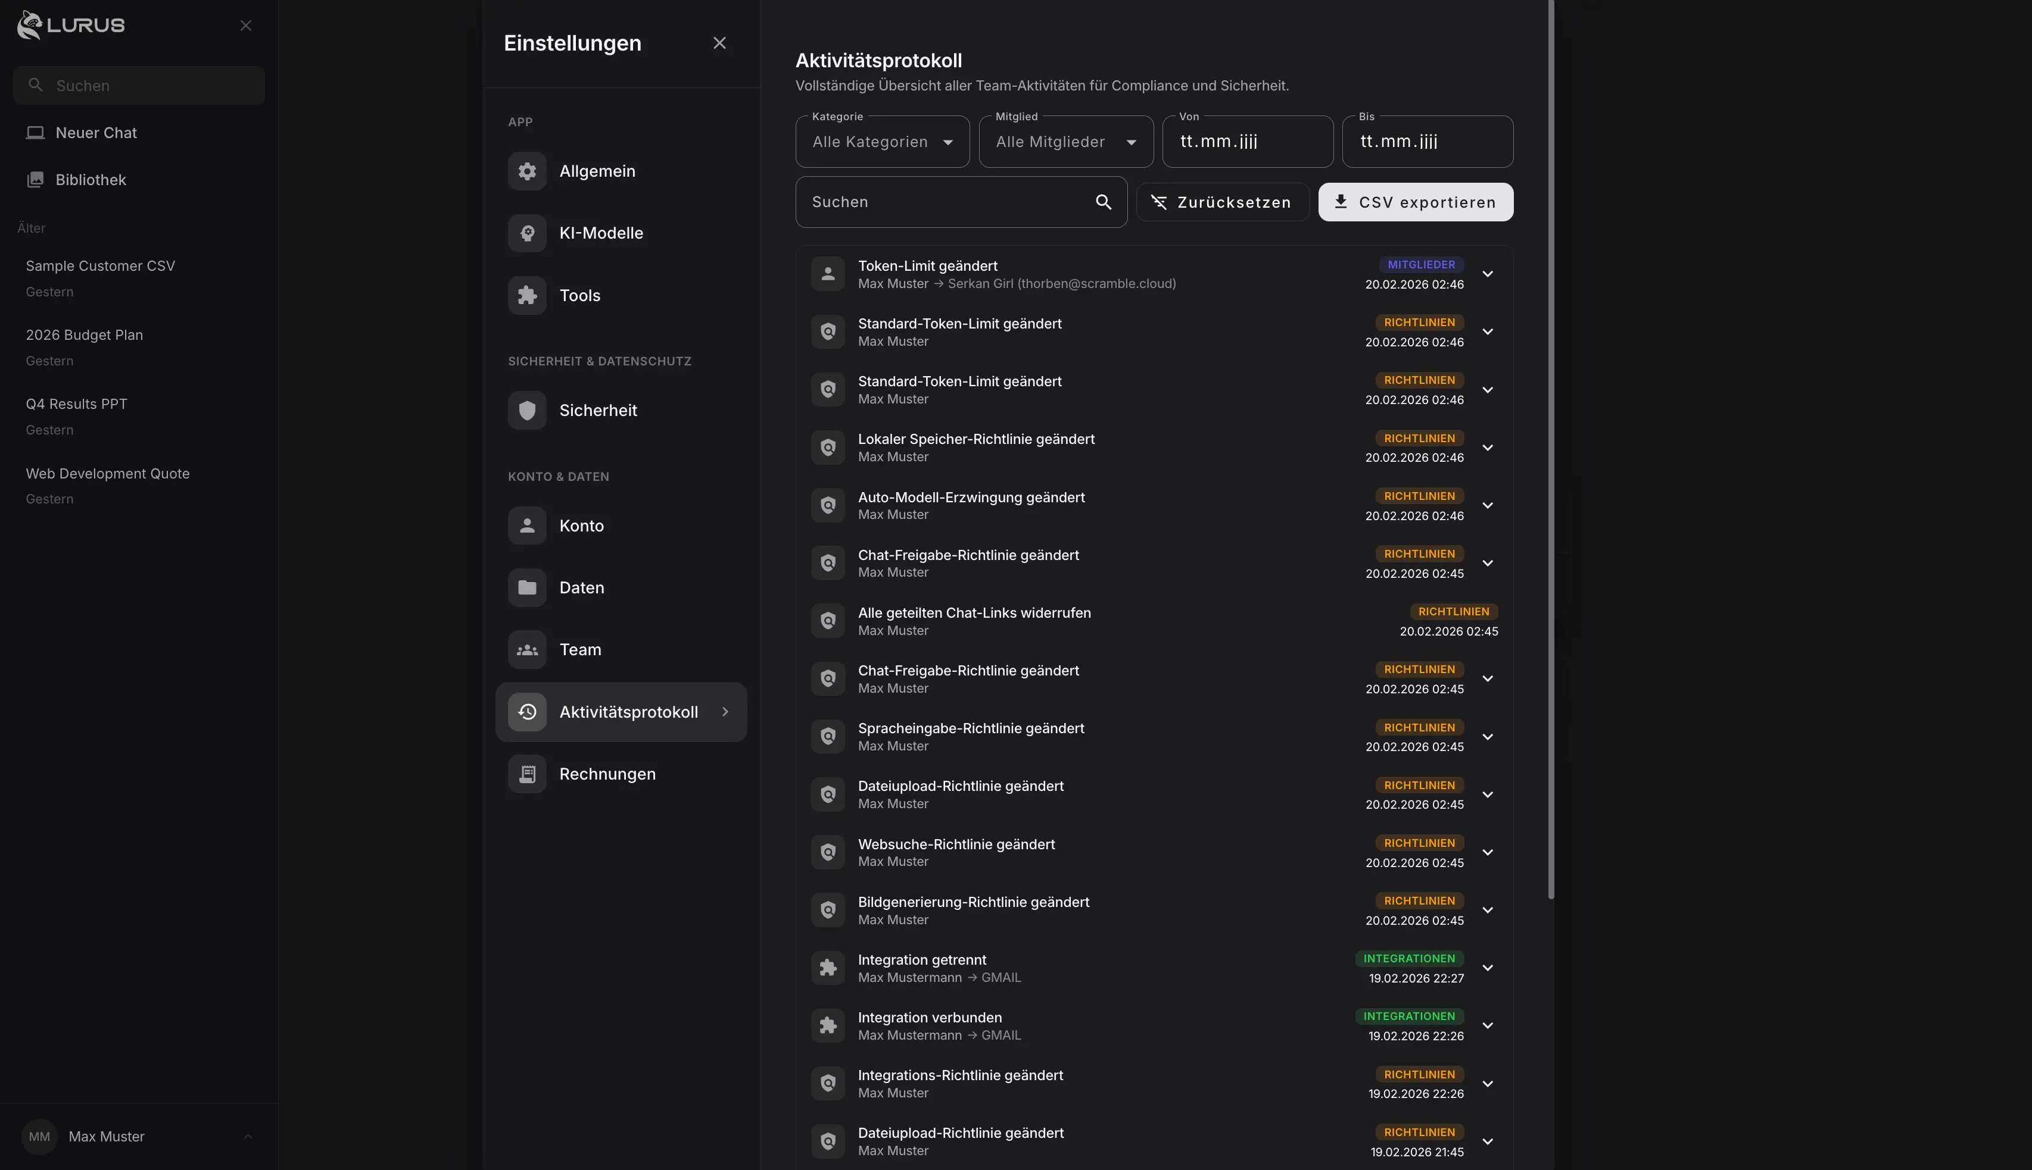The width and height of the screenshot is (2032, 1170).
Task: Open the Bibliothek library
Action: click(x=91, y=179)
